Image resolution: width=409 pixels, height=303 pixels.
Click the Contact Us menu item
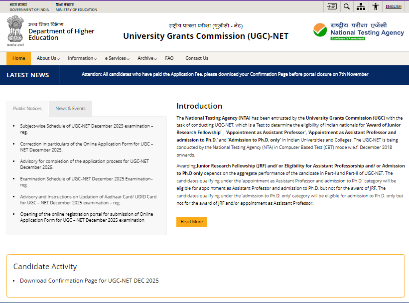click(196, 58)
